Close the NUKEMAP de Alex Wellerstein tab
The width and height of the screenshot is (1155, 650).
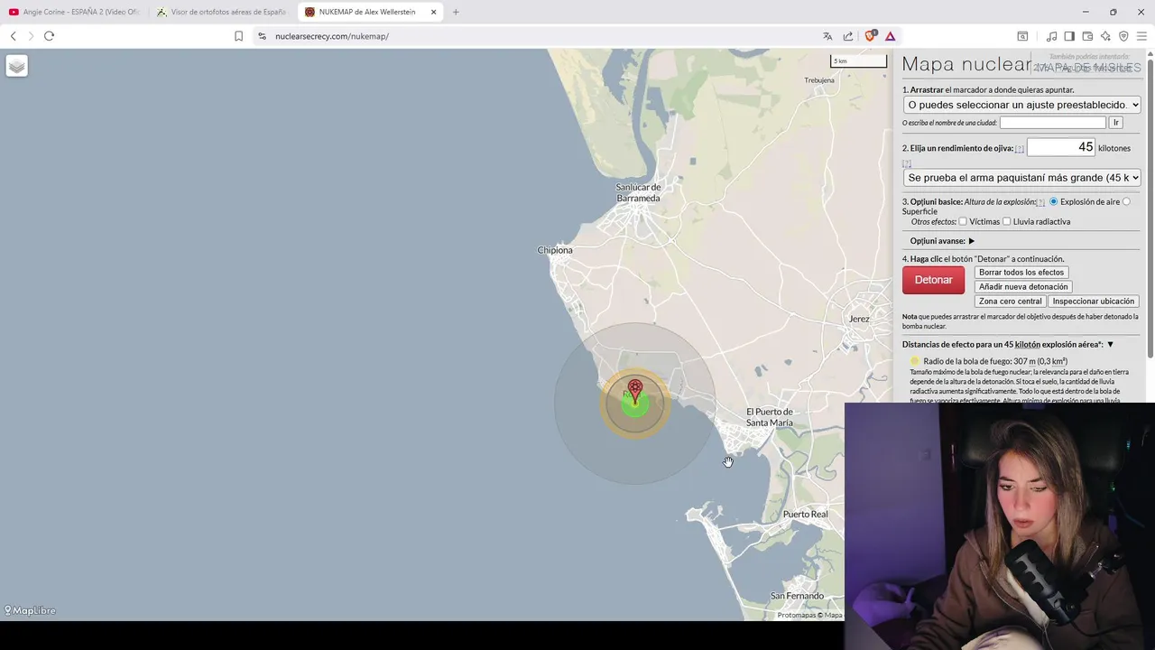(x=433, y=12)
